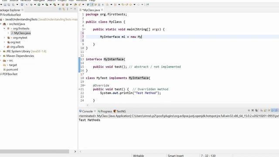Toggle Show Console on output icon
The image size is (279, 157).
coord(273,110)
